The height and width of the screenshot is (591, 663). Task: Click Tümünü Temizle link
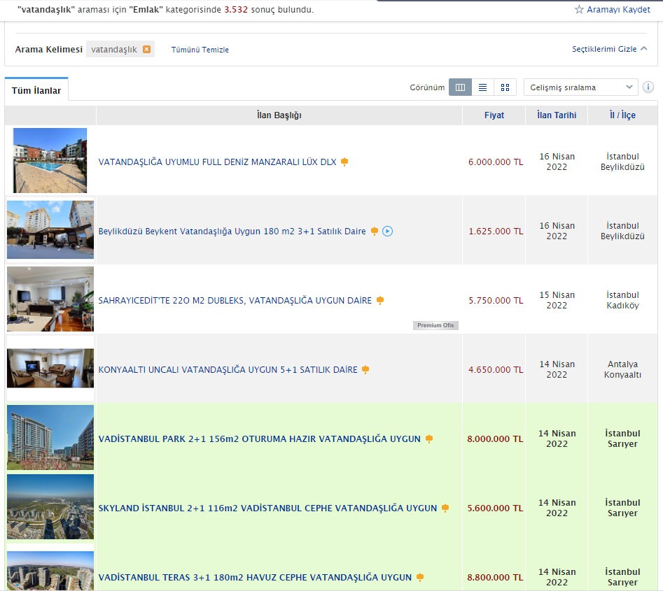coord(200,50)
